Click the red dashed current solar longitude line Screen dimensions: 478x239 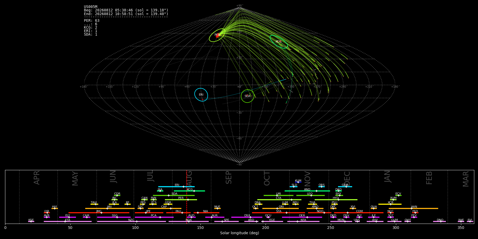(187, 197)
